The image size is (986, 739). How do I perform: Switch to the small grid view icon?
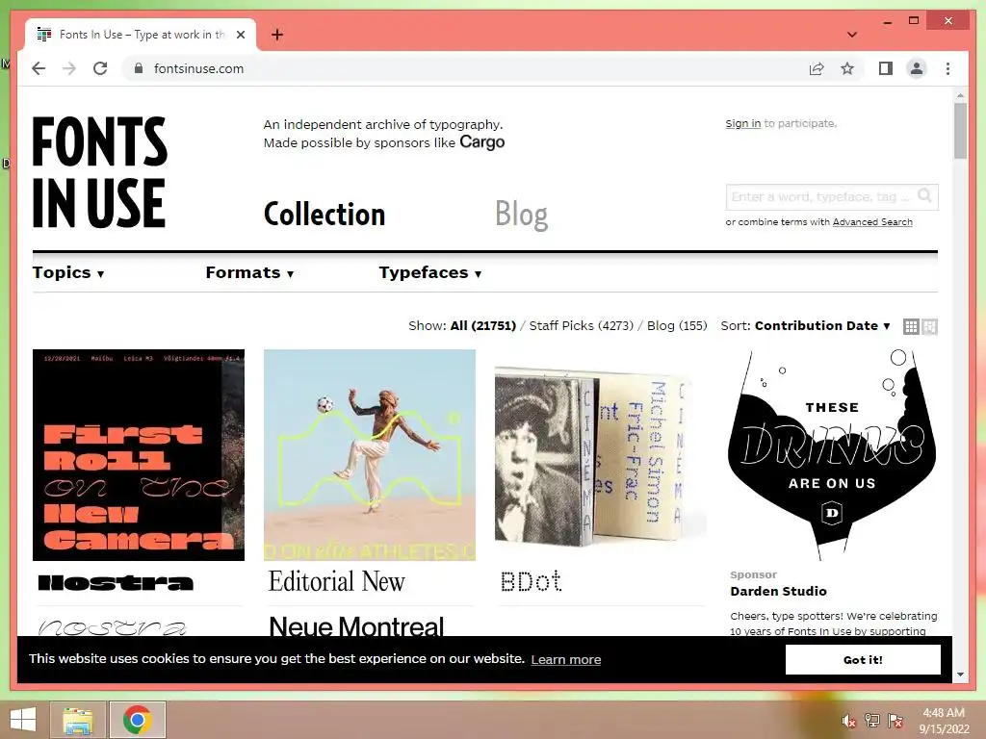(x=911, y=326)
